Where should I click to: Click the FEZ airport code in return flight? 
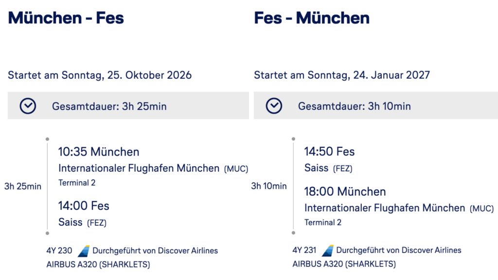coord(342,169)
